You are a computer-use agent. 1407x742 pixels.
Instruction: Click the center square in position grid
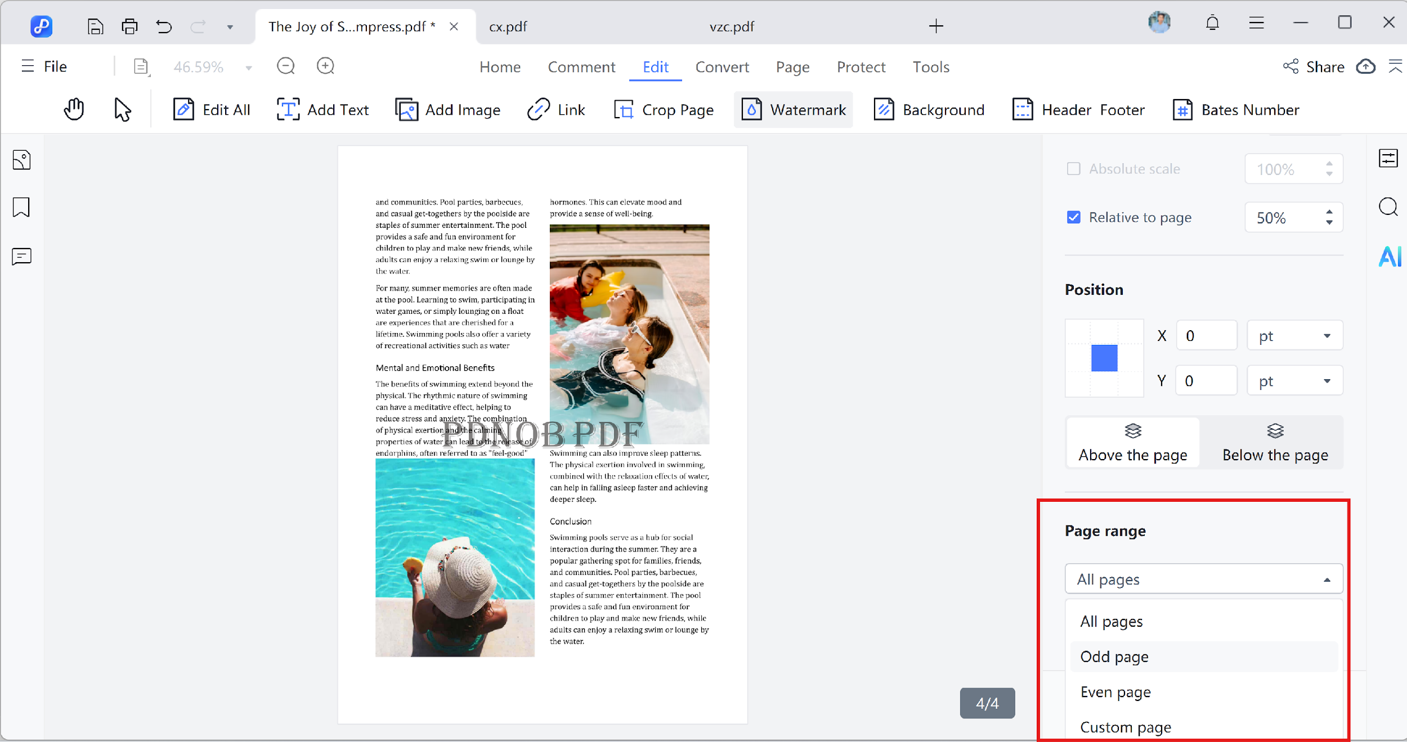point(1104,358)
